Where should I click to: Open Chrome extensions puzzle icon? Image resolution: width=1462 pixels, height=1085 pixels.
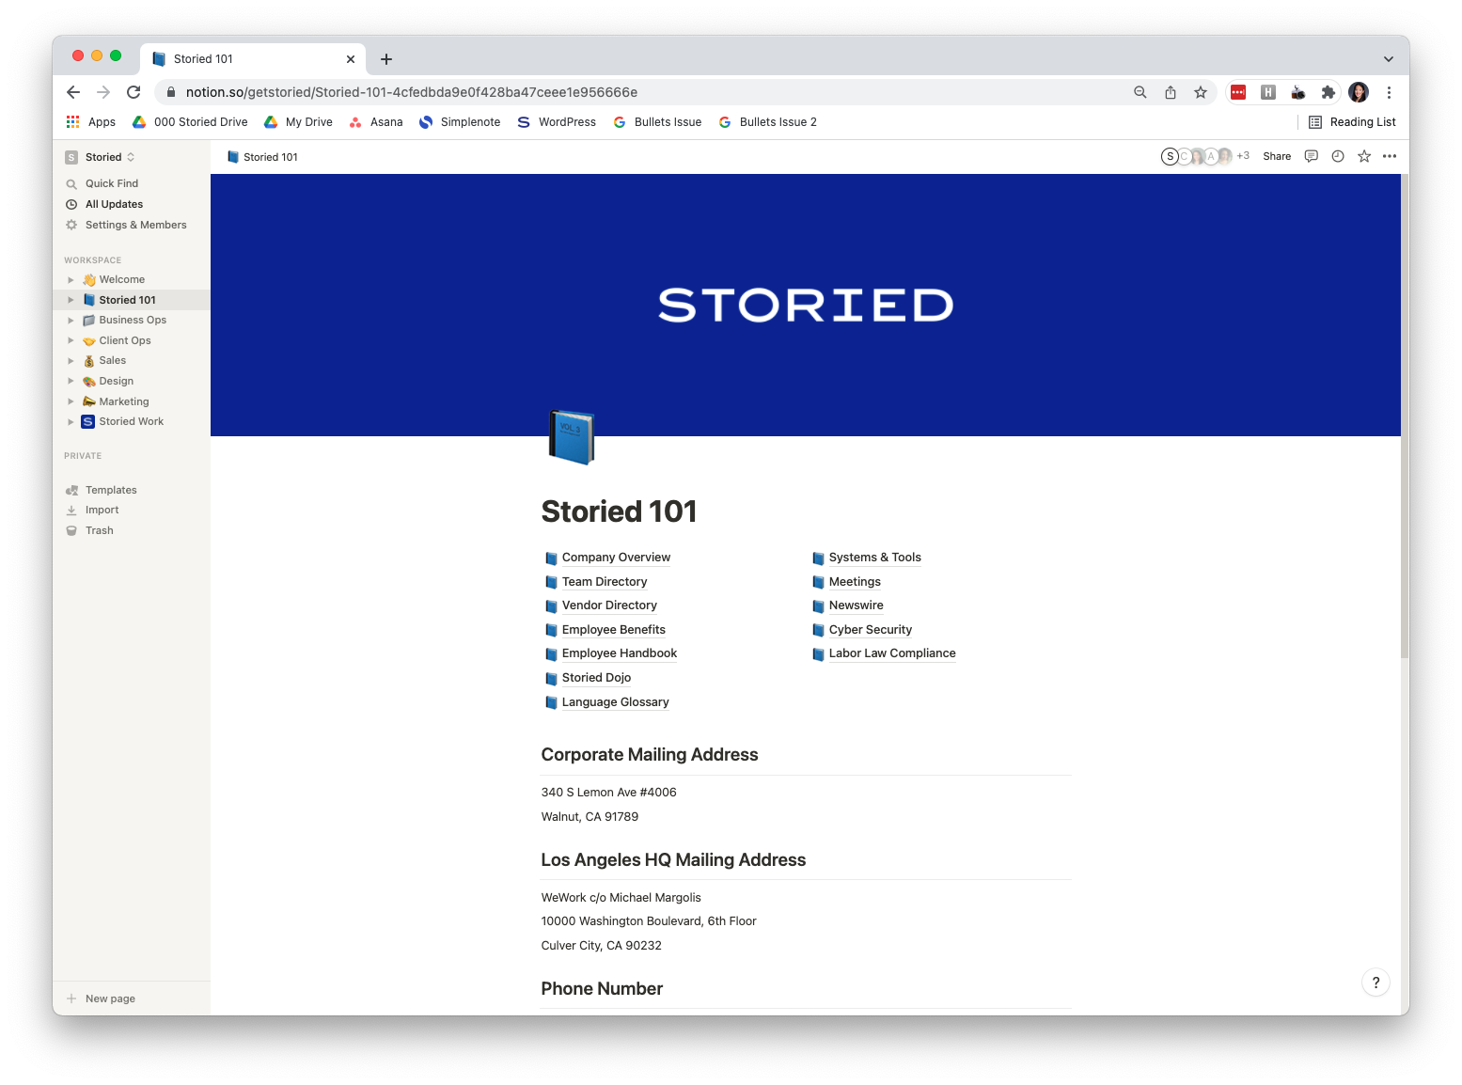coord(1328,92)
